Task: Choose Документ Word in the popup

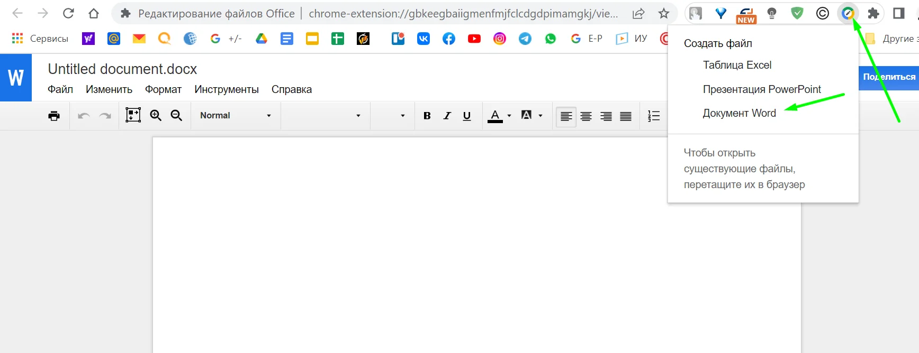Action: [x=739, y=113]
